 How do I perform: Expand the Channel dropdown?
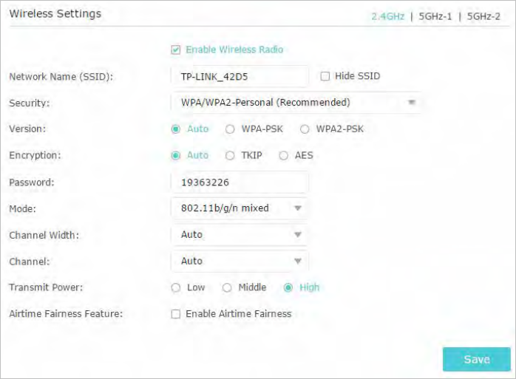coord(240,262)
